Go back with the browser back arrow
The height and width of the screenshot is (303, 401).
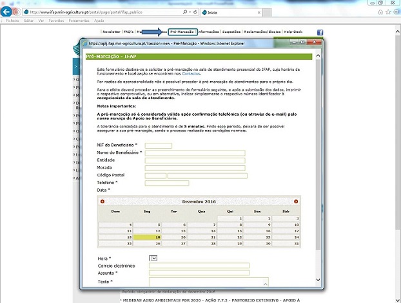6,12
